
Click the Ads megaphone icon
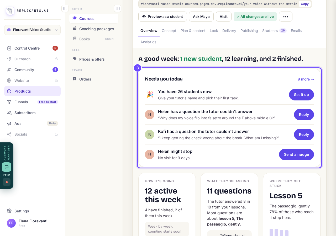pos(9,124)
